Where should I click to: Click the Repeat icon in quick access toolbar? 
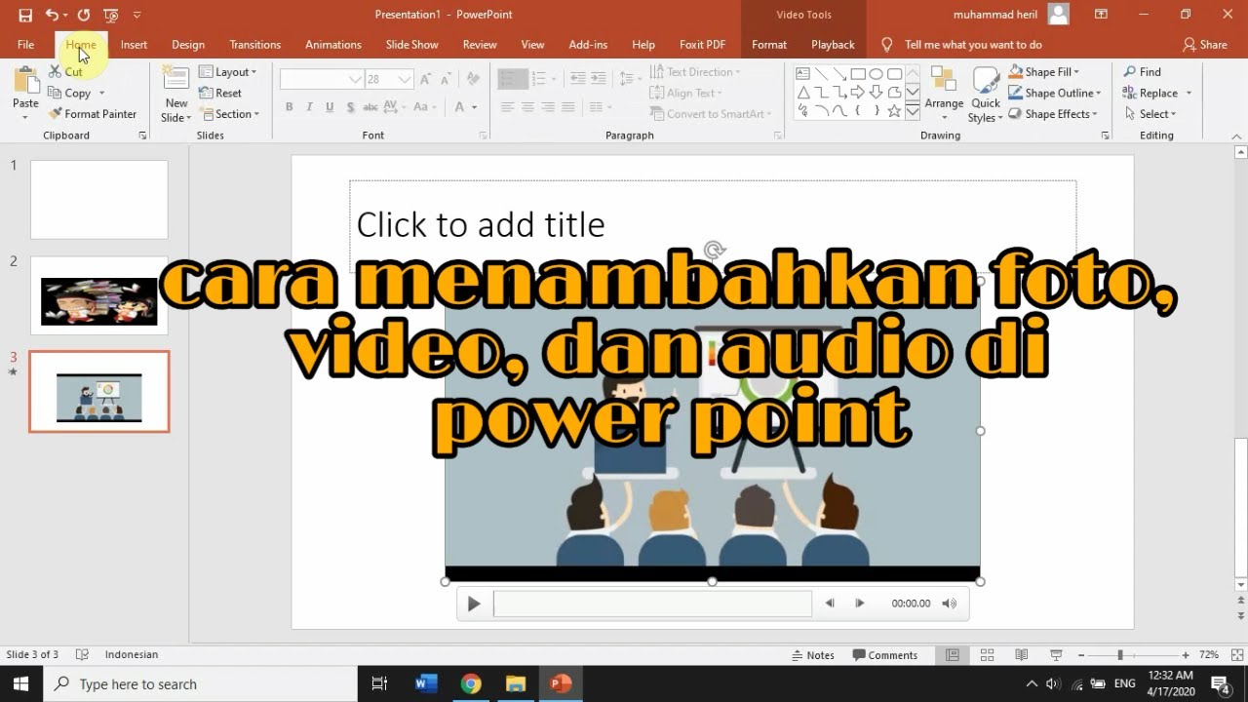[x=83, y=15]
